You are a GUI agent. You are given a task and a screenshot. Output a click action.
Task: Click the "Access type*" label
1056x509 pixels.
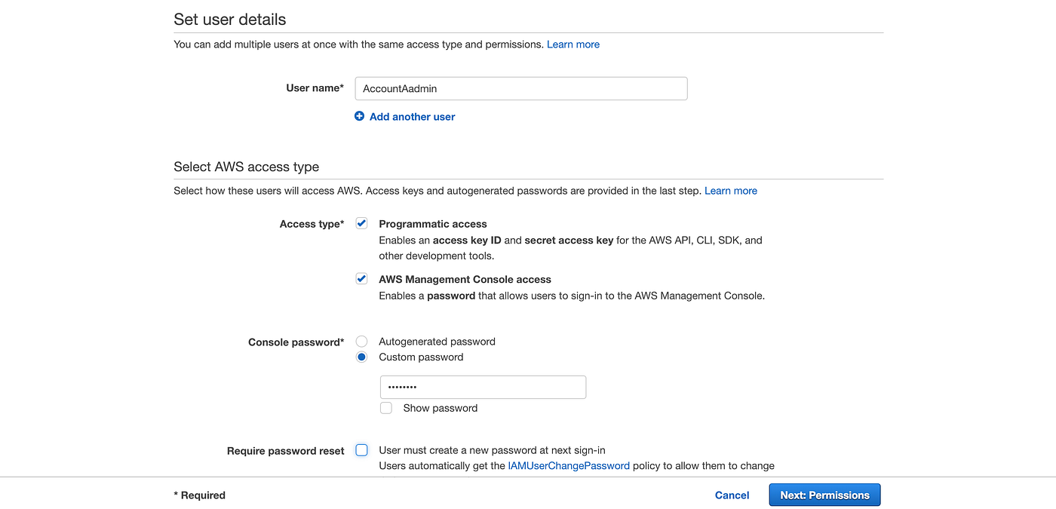[312, 223]
